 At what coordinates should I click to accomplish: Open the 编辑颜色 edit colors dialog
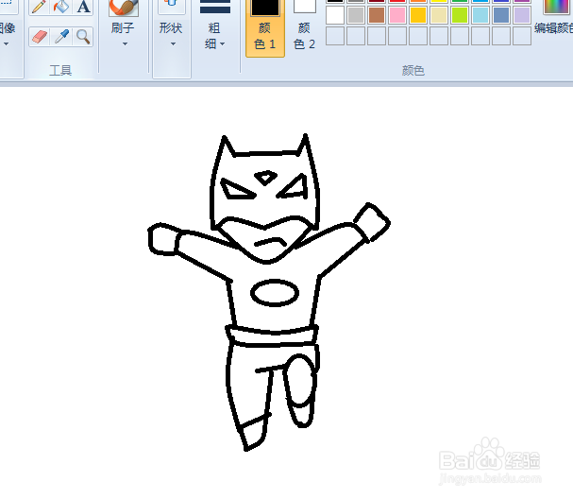pos(555,18)
